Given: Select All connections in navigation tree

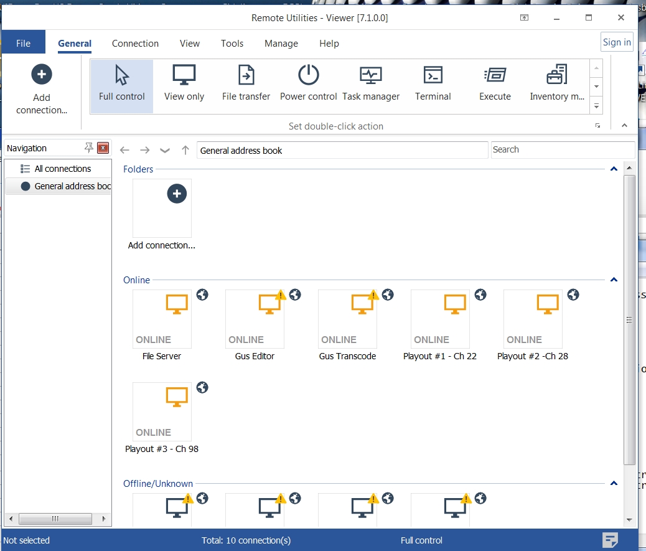Looking at the screenshot, I should 62,169.
